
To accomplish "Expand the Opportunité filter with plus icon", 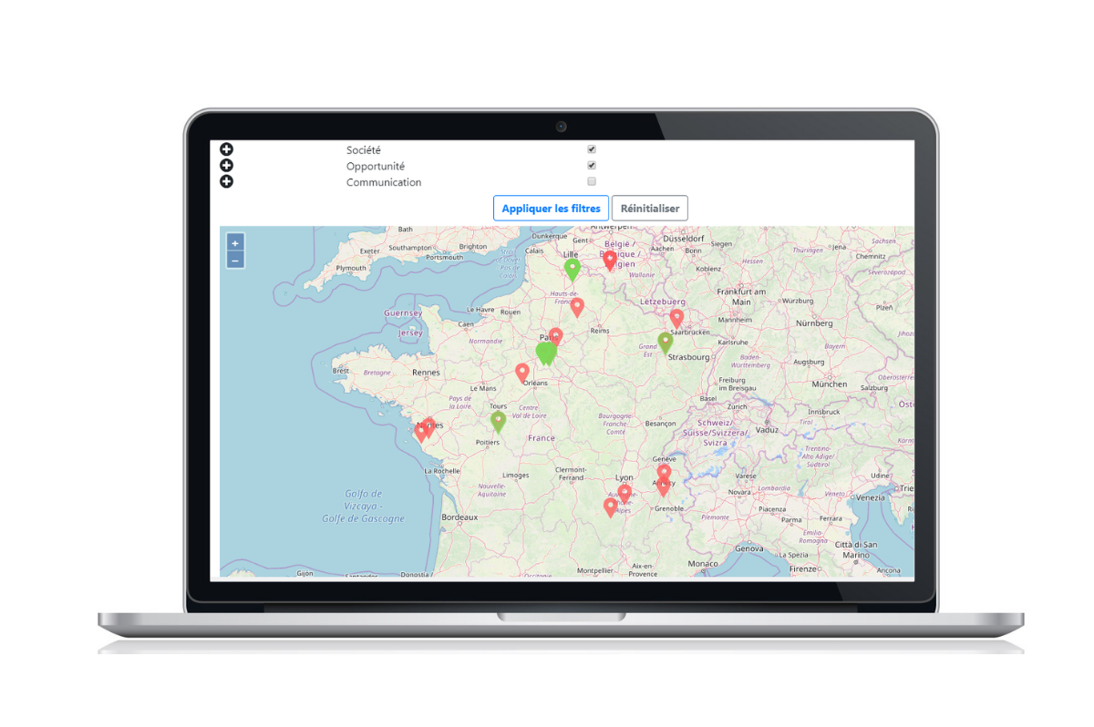I will pos(226,166).
